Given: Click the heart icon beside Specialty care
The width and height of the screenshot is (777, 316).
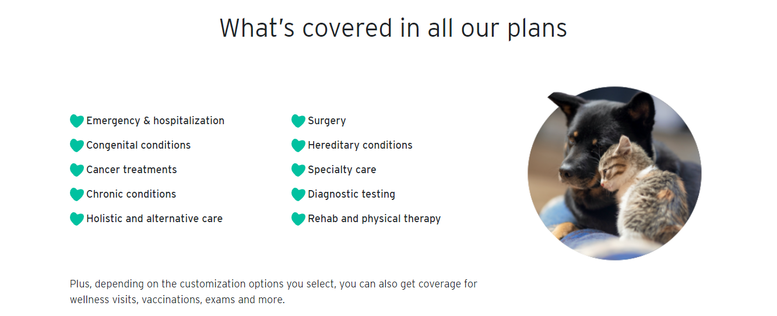Looking at the screenshot, I should (x=298, y=170).
